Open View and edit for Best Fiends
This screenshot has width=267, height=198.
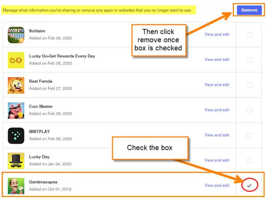click(x=217, y=85)
